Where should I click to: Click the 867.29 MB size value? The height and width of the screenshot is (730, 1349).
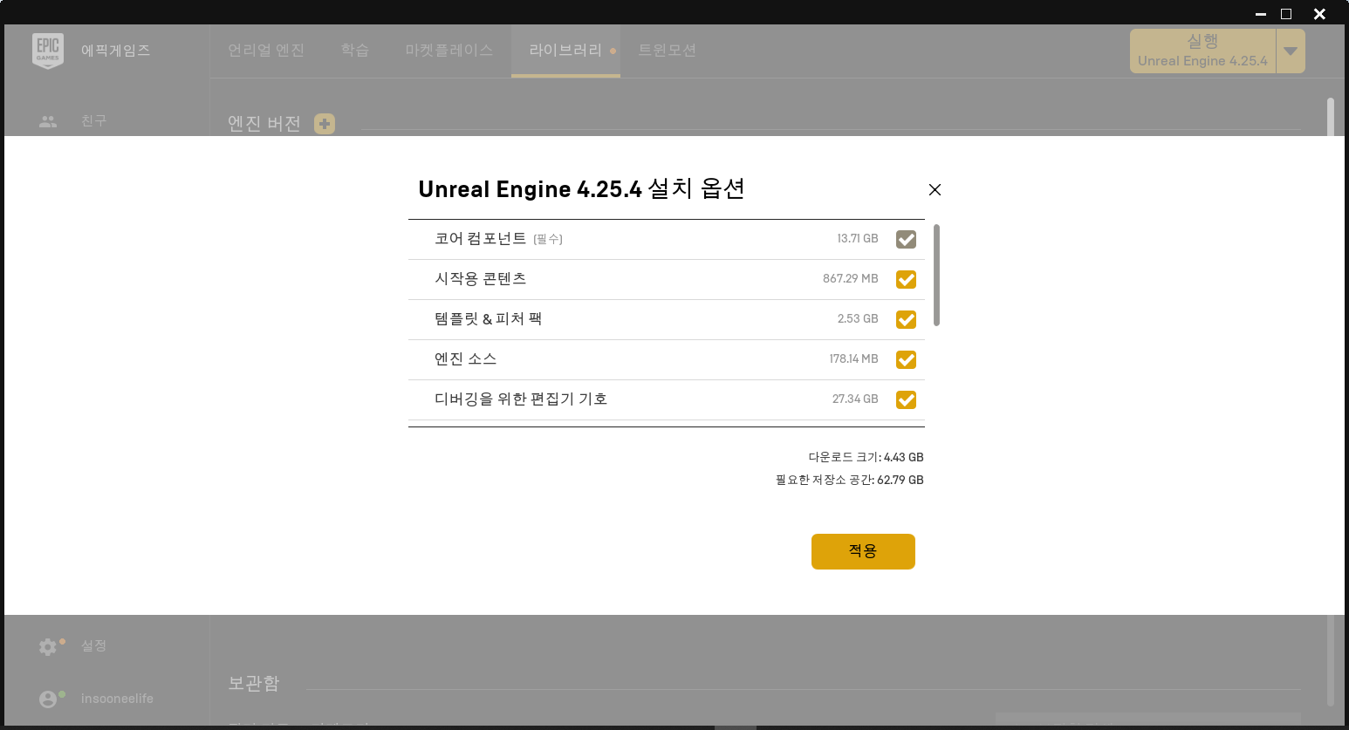[x=851, y=278]
